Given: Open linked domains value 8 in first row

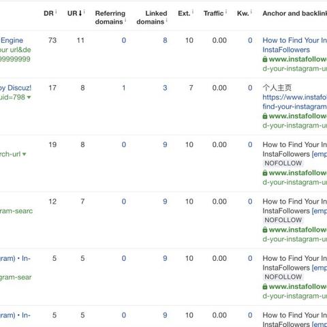Looking at the screenshot, I should pyautogui.click(x=165, y=40).
